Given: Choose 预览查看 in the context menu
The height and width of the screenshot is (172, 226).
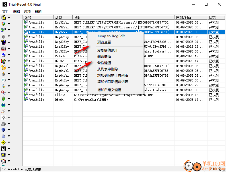Looking at the screenshot, I should tap(104, 42).
